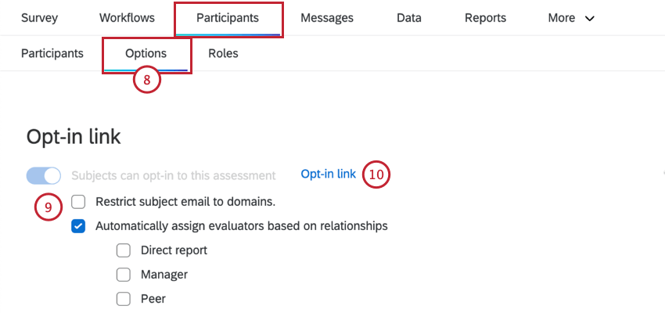Screen dimensions: 665x313
Task: Expand the More dropdown menu
Action: [571, 18]
